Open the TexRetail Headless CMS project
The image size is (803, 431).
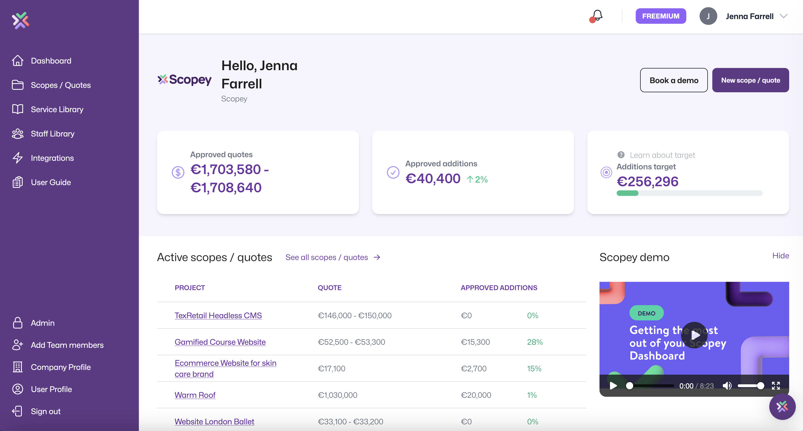point(218,315)
